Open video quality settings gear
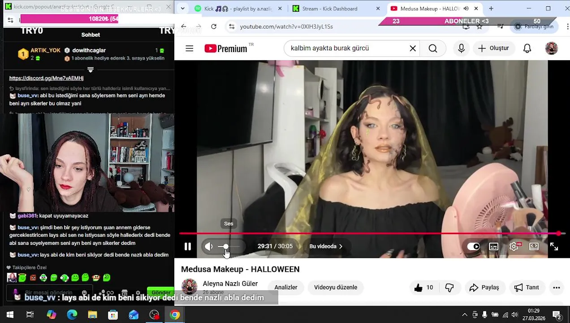The height and width of the screenshot is (323, 570). [514, 246]
